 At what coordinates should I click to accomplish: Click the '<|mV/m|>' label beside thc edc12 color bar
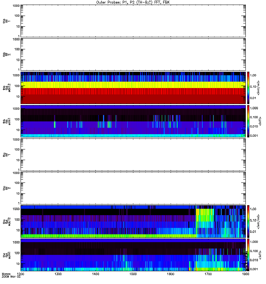259,222
